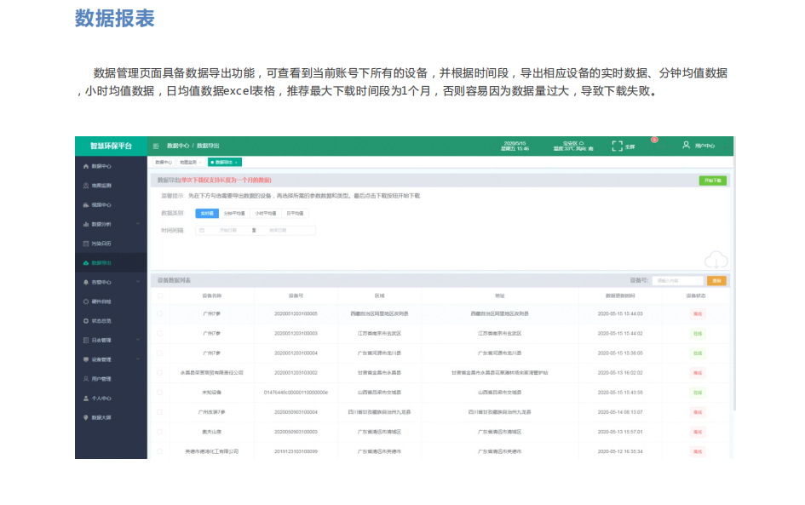Close the 数据导出 tab
The height and width of the screenshot is (505, 805).
point(236,162)
